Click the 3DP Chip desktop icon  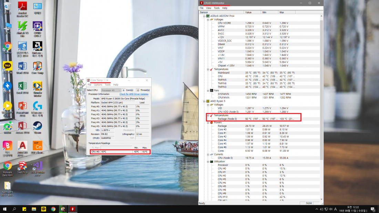(37, 148)
